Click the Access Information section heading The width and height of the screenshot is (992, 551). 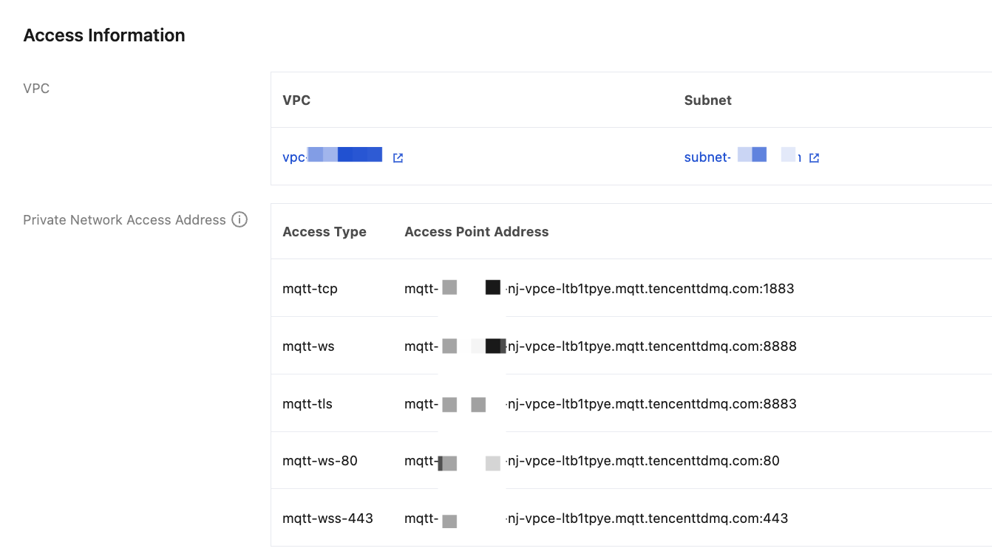click(x=104, y=35)
